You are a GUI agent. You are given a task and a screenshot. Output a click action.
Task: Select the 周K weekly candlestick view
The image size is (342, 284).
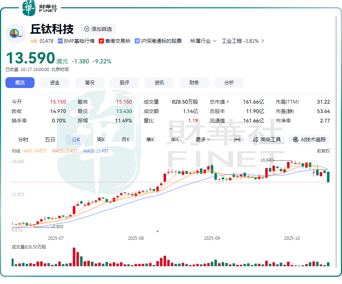coord(101,139)
